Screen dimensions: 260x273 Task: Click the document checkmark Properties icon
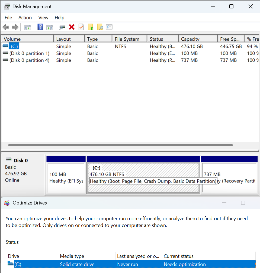81,27
